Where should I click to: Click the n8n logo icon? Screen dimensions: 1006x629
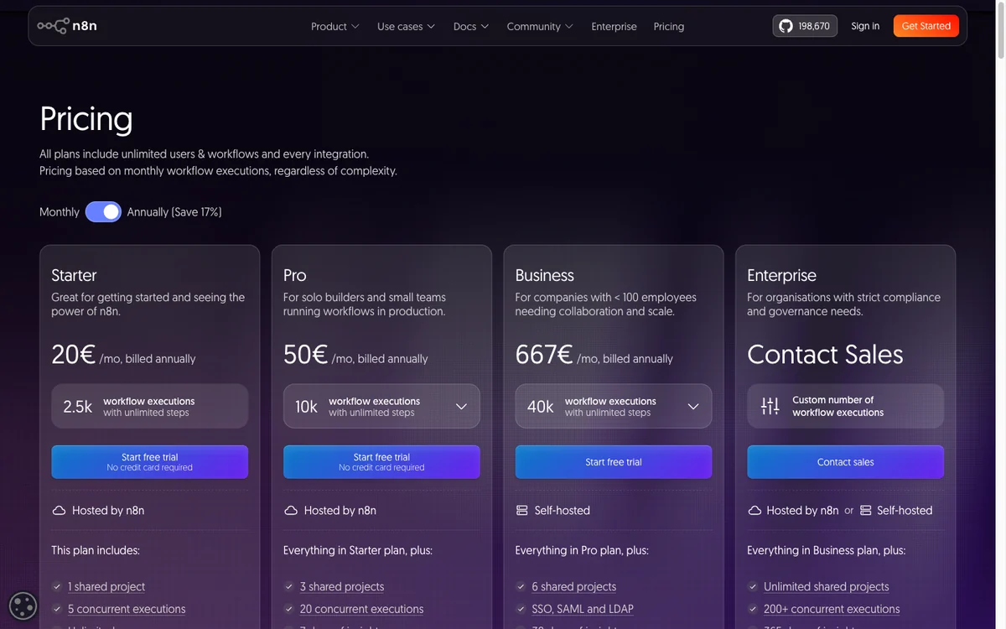click(x=53, y=26)
